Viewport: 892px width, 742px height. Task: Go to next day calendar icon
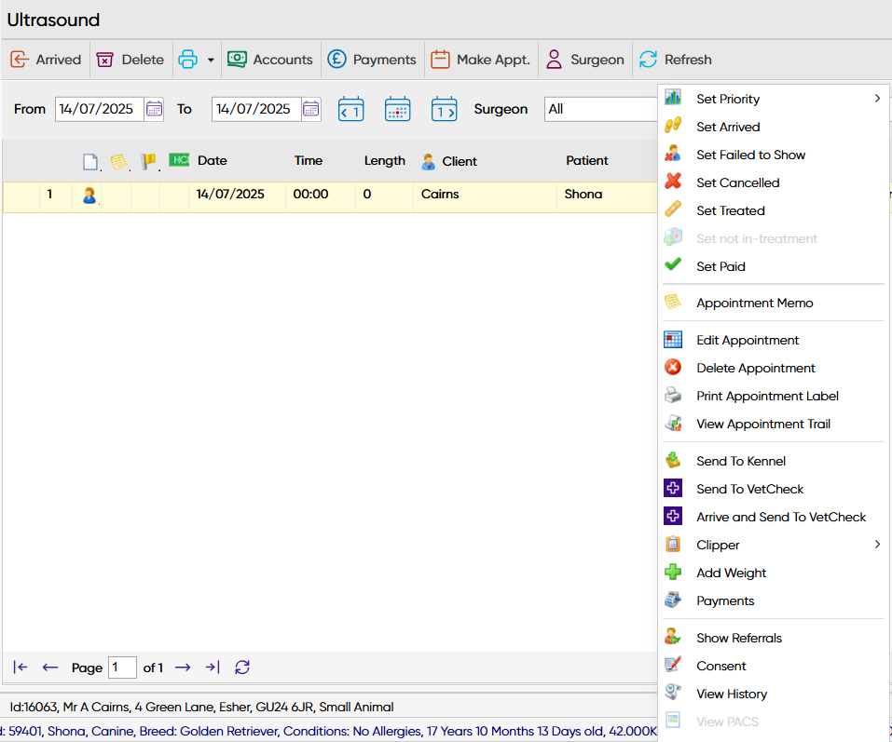click(x=444, y=109)
